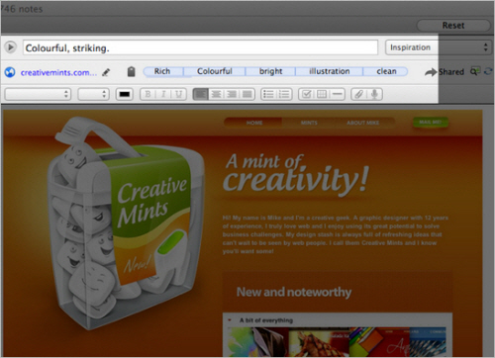Screen dimensions: 495x358
Task: Click the Reset button
Action: pyautogui.click(x=453, y=26)
